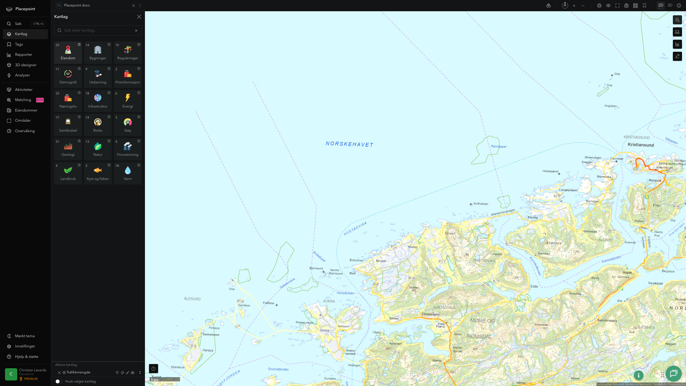This screenshot has height=386, width=686.
Task: Open the Risiko layer category
Action: pos(98,125)
